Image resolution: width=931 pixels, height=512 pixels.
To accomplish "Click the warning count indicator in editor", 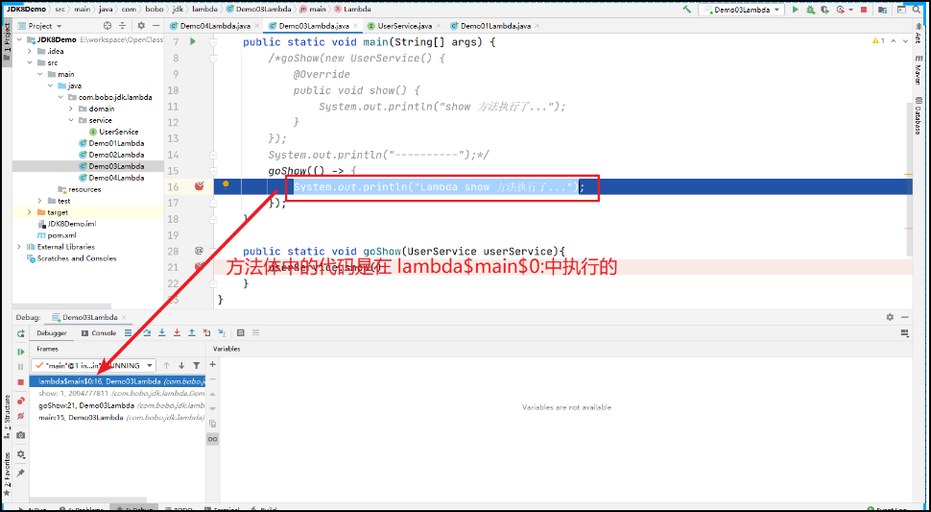I will (x=878, y=41).
